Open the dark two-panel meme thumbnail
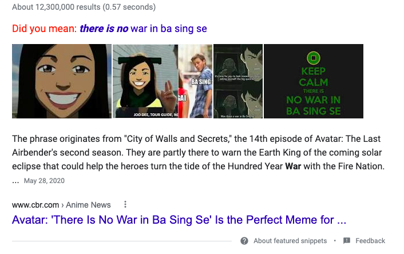Screen dimensions: 404x254 click(x=237, y=81)
